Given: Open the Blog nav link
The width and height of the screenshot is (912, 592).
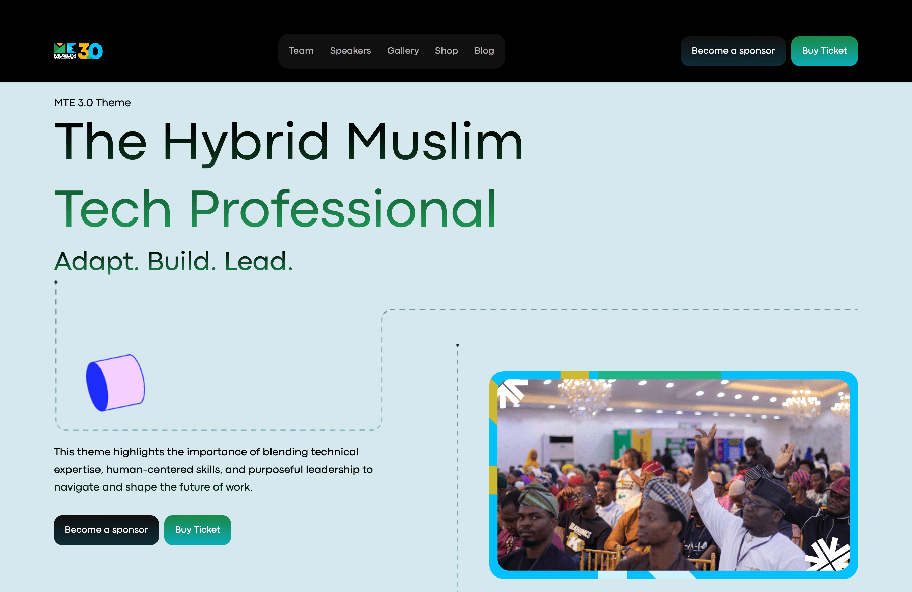Looking at the screenshot, I should (x=484, y=51).
